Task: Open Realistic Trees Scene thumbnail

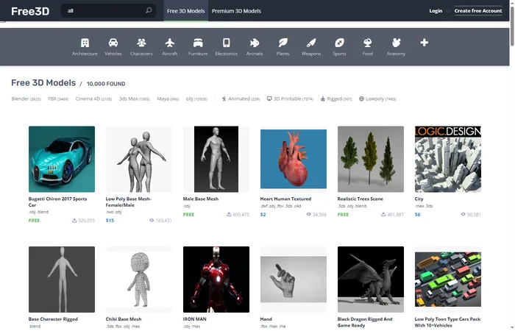Action: point(371,160)
